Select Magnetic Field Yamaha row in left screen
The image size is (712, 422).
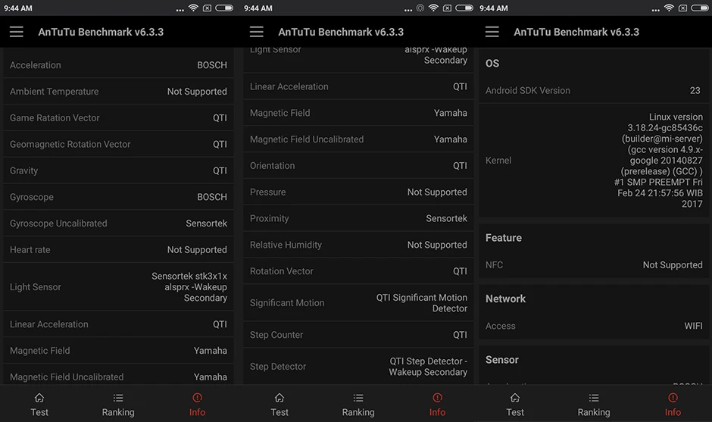coord(118,350)
